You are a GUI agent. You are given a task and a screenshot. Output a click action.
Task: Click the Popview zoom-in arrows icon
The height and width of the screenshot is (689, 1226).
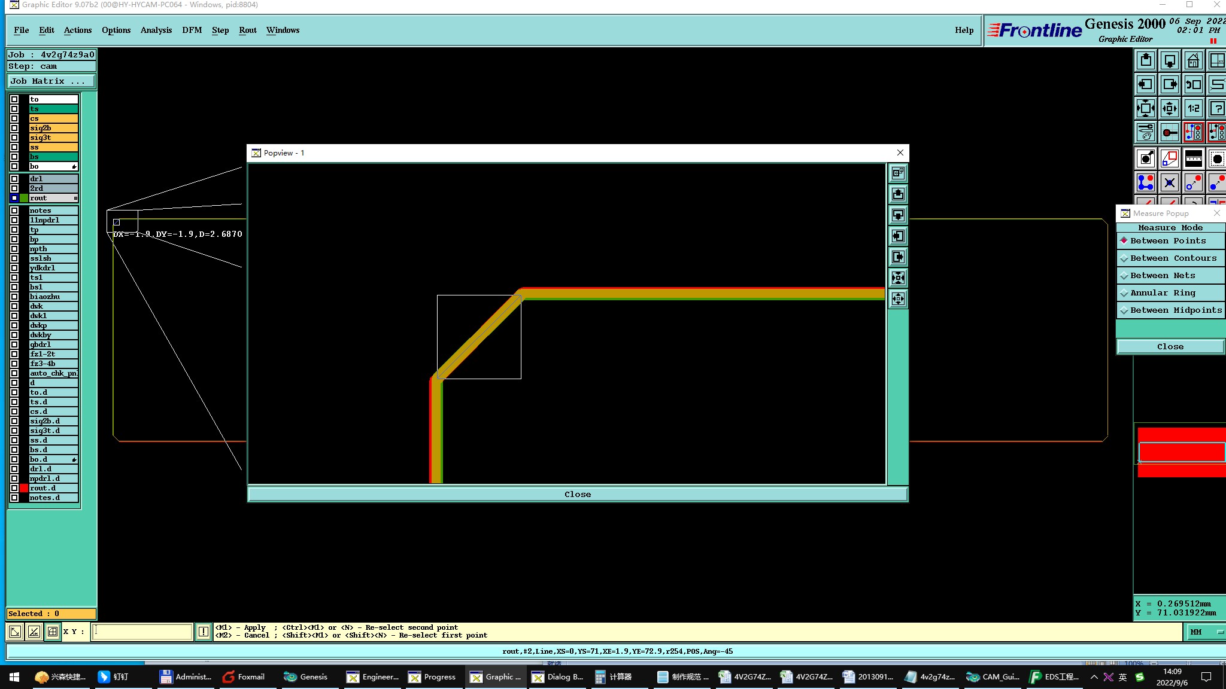point(898,278)
